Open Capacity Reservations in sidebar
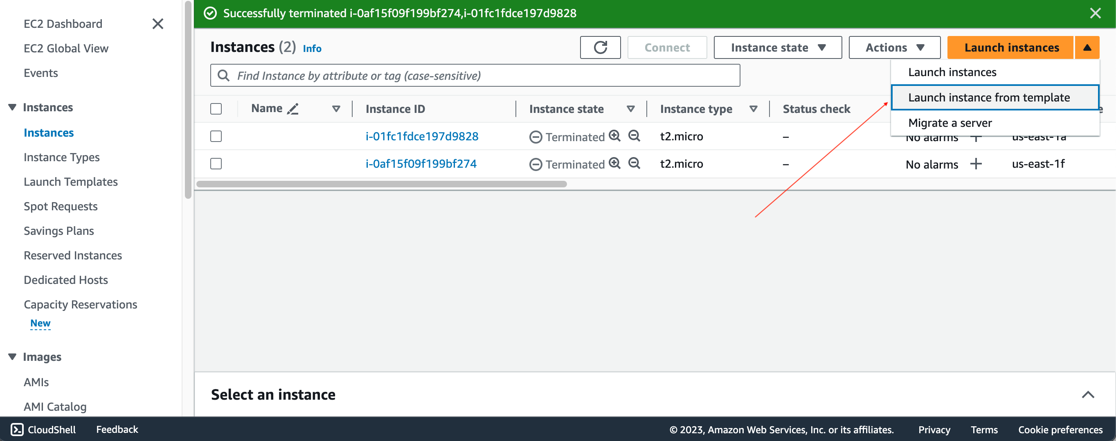 coord(81,304)
